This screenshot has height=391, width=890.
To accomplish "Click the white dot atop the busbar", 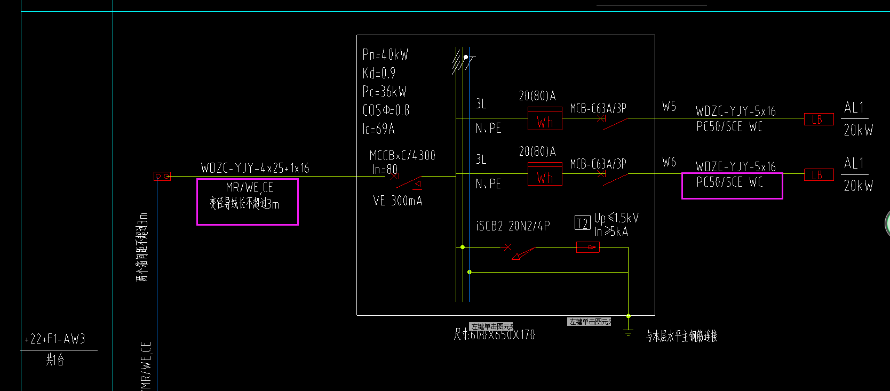I will [x=466, y=57].
